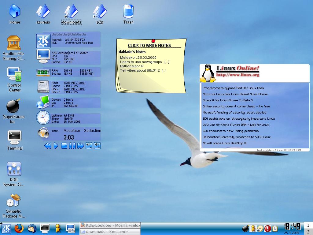
Task: Switch to KDE-Look.org Mozilla Firefox task
Action: tap(110, 225)
